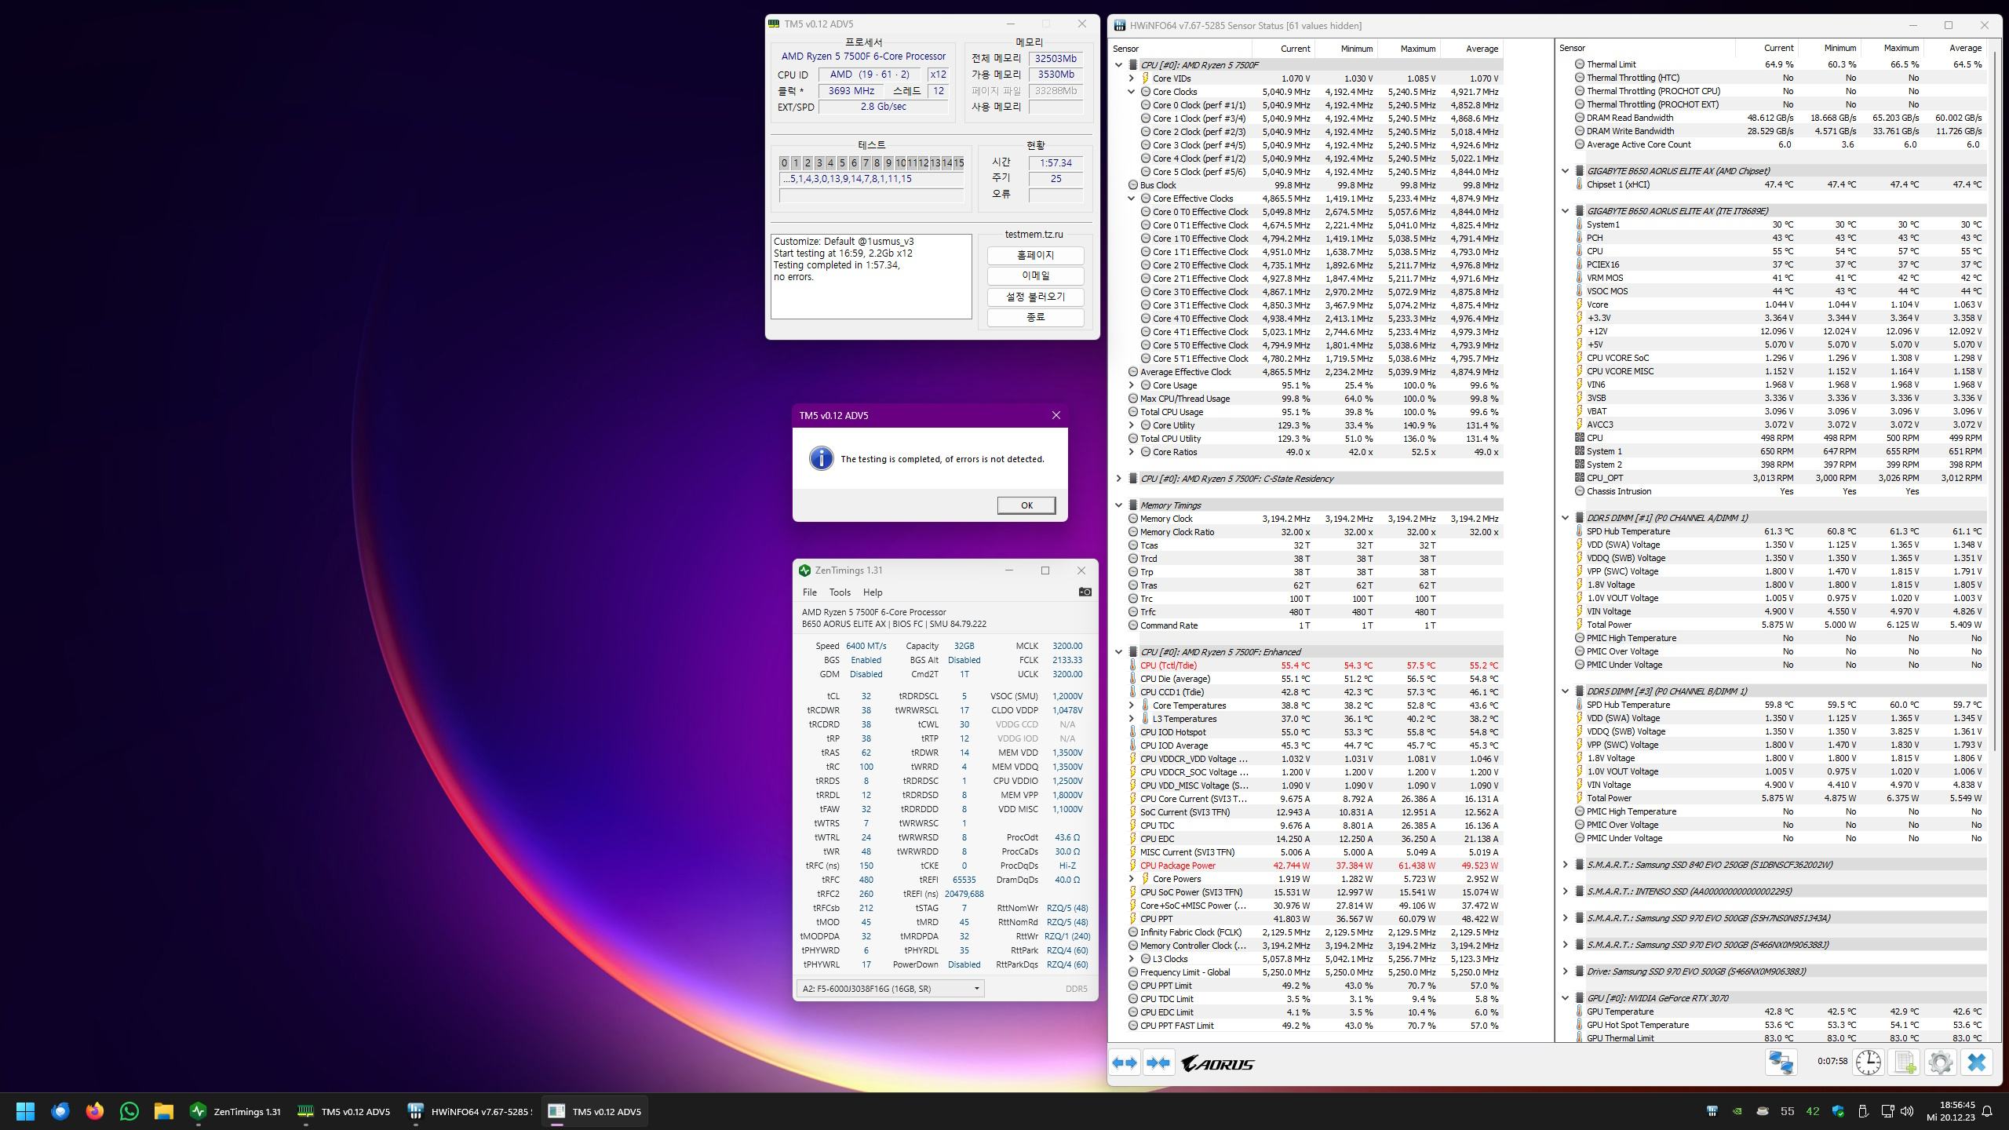
Task: Click OK in the testing completed dialog
Action: point(1026,505)
